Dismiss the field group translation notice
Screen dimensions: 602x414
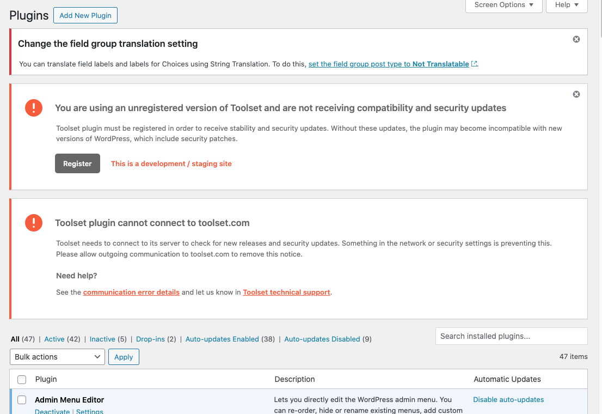(x=576, y=39)
